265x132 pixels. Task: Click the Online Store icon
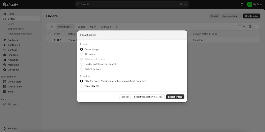coord(5,82)
